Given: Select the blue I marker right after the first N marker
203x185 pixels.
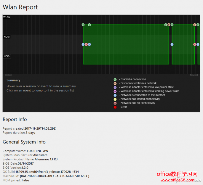Looking at the screenshot, I should coord(89,44).
